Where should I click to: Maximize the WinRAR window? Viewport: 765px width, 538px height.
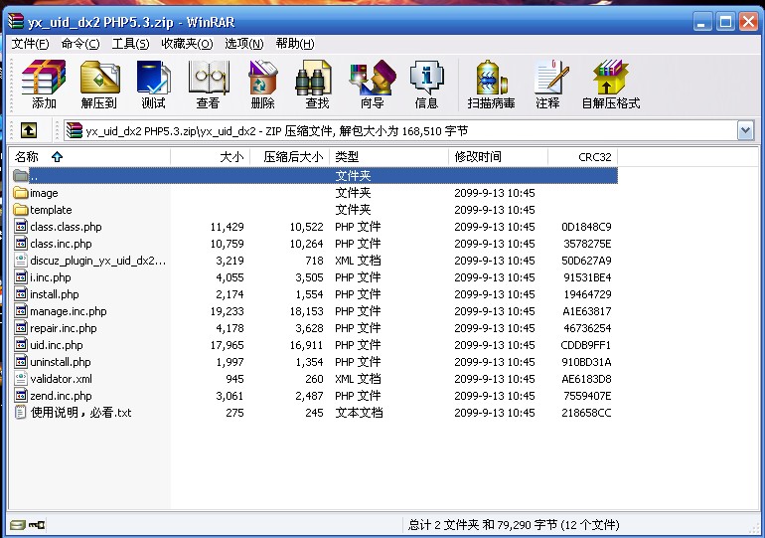pos(725,22)
